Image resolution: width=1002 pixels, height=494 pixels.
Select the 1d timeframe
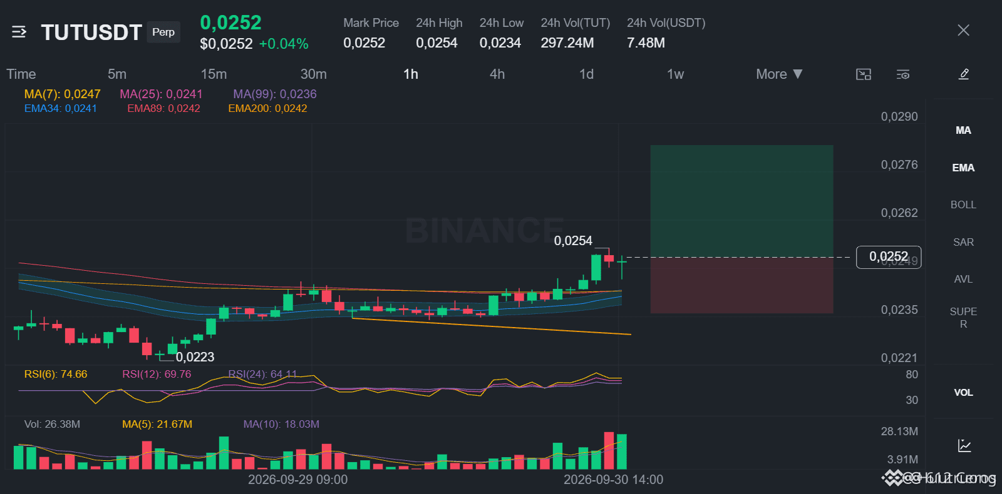[586, 74]
